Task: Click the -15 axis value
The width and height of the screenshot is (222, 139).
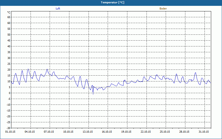Action: (9, 110)
